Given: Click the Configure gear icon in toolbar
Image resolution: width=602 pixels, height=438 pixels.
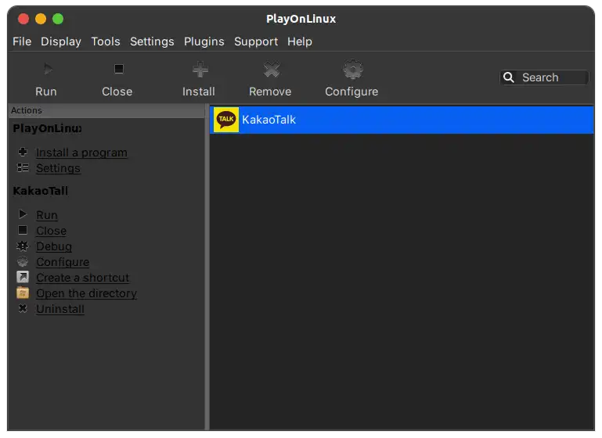Looking at the screenshot, I should coord(353,70).
